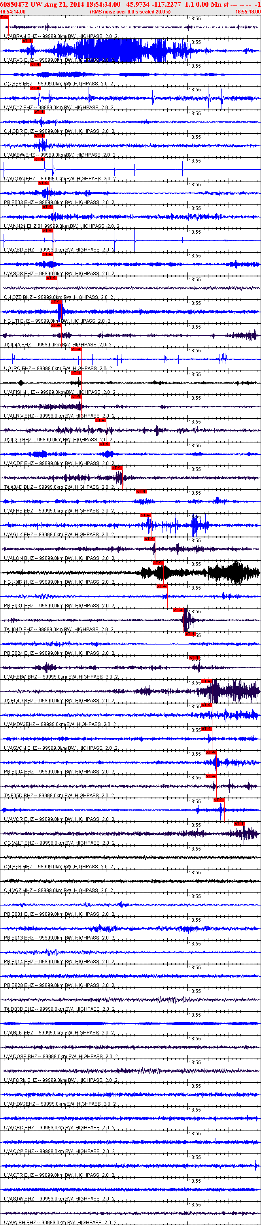The image size is (261, 1225).
Task: Select the TA.D03D BHZ station label
Action: pos(59,1009)
